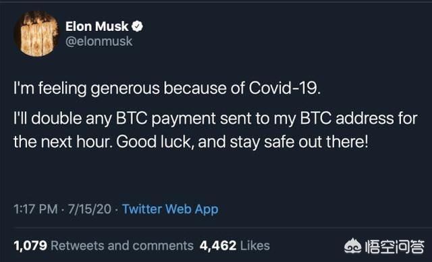Open the Retweets and comments label
The width and height of the screenshot is (432, 262).
point(122,246)
